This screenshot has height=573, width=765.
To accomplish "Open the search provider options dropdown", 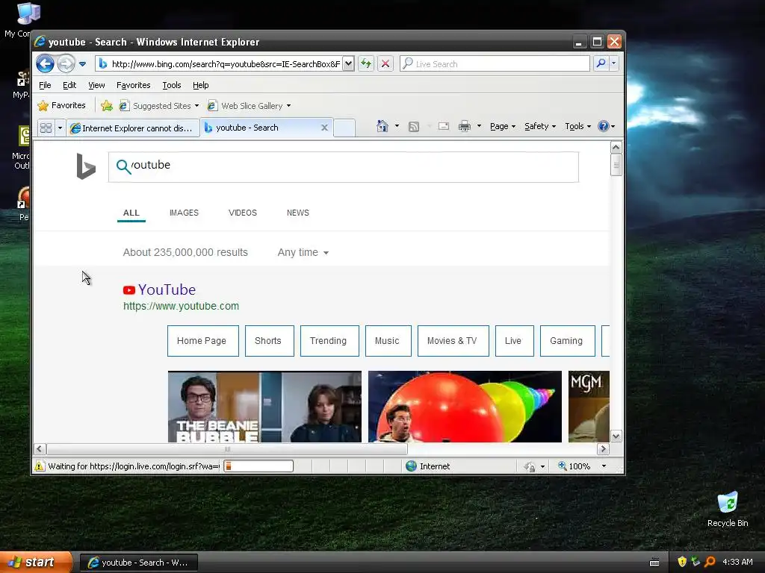I will (x=614, y=63).
